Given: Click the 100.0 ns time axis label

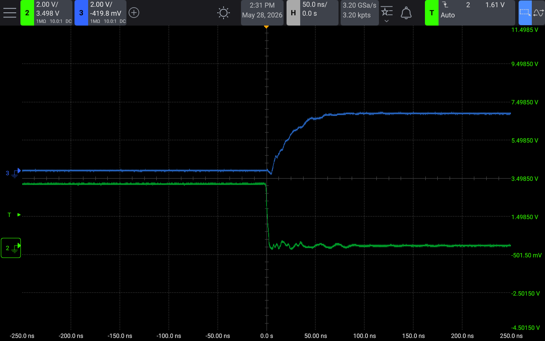Looking at the screenshot, I should (x=364, y=336).
